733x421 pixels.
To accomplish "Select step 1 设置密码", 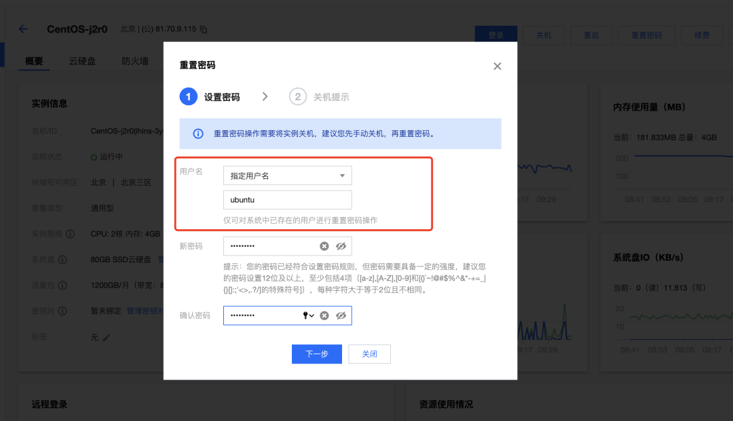I will click(210, 97).
